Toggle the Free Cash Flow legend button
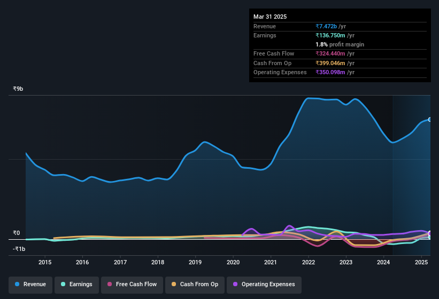 point(132,285)
